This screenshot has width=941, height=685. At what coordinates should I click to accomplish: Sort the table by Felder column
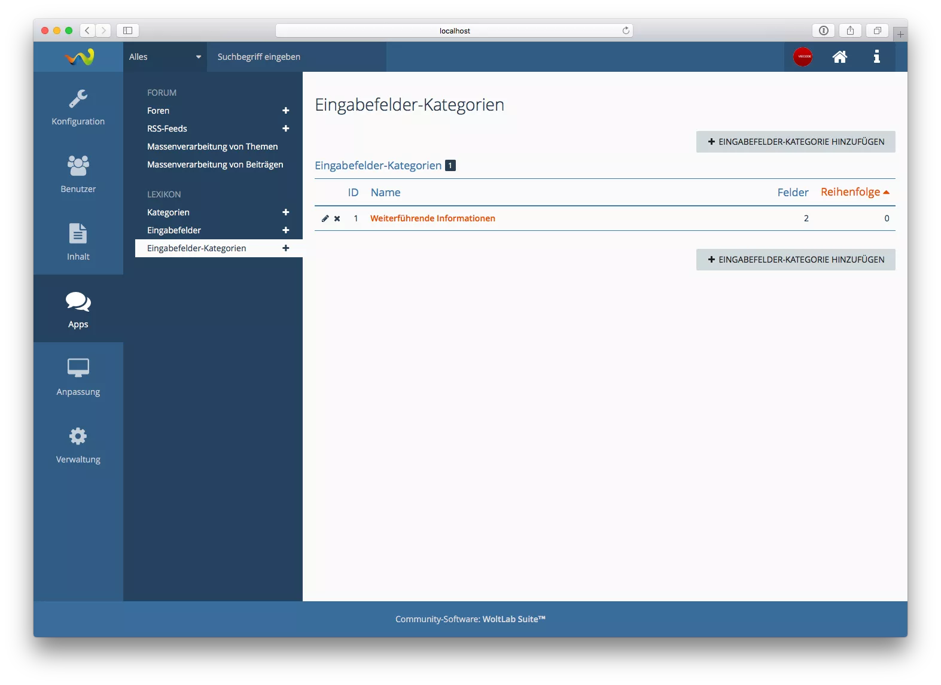(793, 193)
